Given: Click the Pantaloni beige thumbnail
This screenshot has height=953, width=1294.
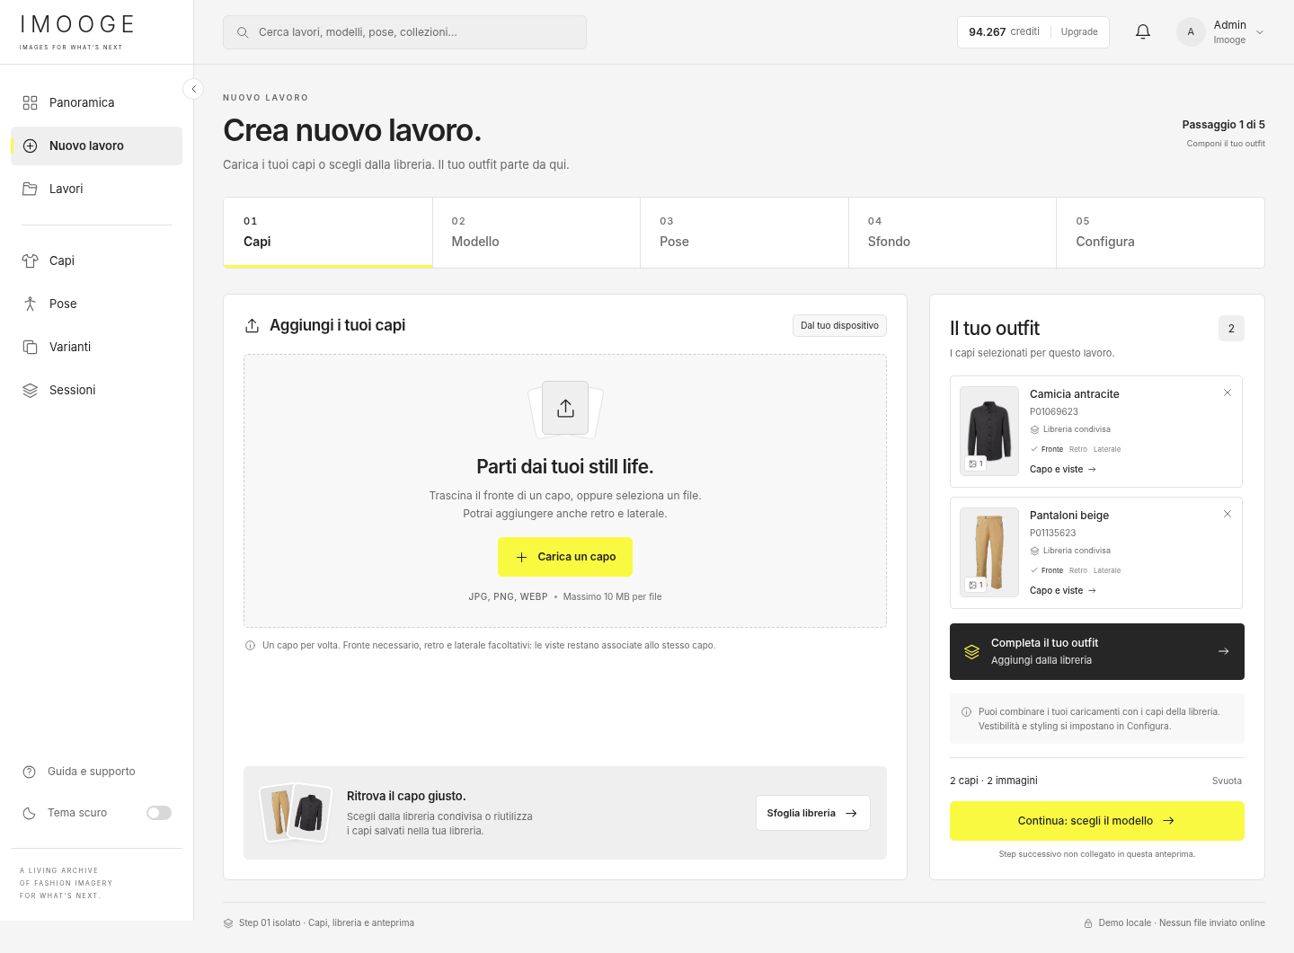Looking at the screenshot, I should 989,552.
